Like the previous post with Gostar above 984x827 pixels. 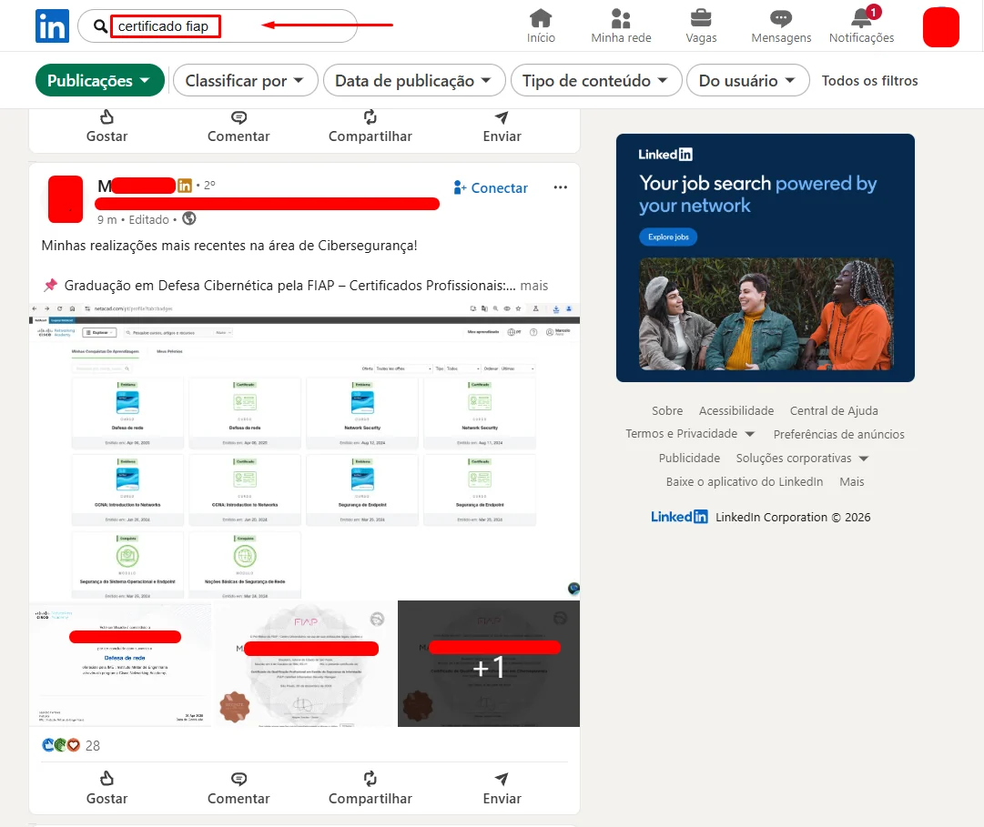[x=107, y=126]
